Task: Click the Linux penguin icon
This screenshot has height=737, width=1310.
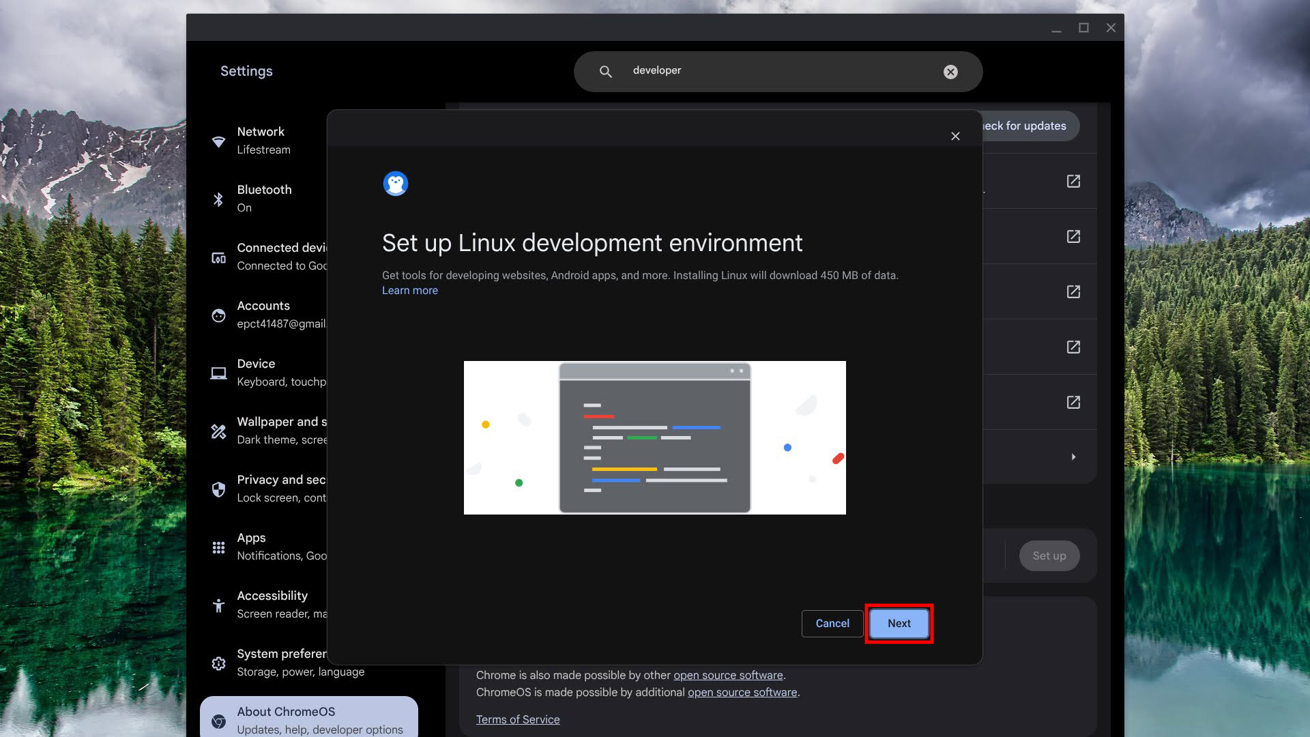Action: pyautogui.click(x=395, y=184)
